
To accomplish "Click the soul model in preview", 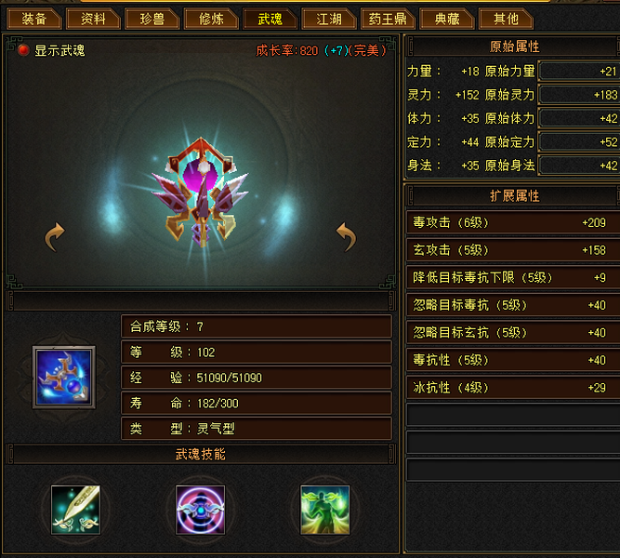I will point(201,192).
